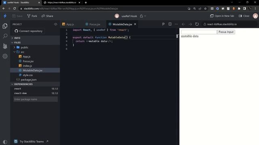The height and width of the screenshot is (145, 259).
Task: Click browser back arrow
Action: coord(4,8)
